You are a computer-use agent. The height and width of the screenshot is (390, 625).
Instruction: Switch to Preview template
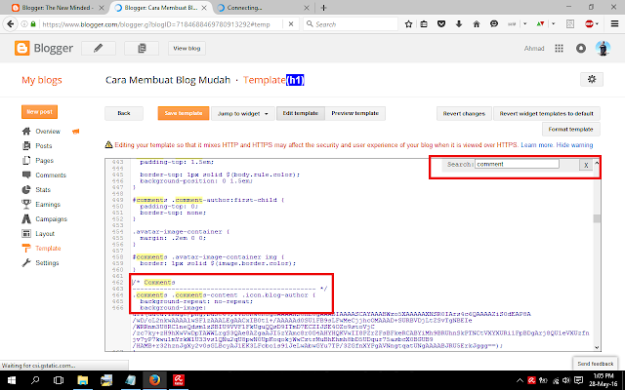point(355,113)
